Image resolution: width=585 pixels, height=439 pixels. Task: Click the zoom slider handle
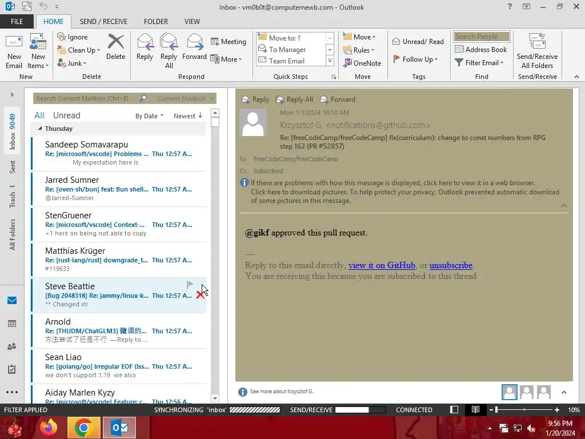(496, 410)
